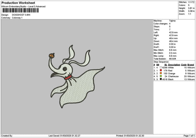The width and height of the screenshot is (196, 138).
Task: Click the Machine value 'Tajima'
Action: 172,21
